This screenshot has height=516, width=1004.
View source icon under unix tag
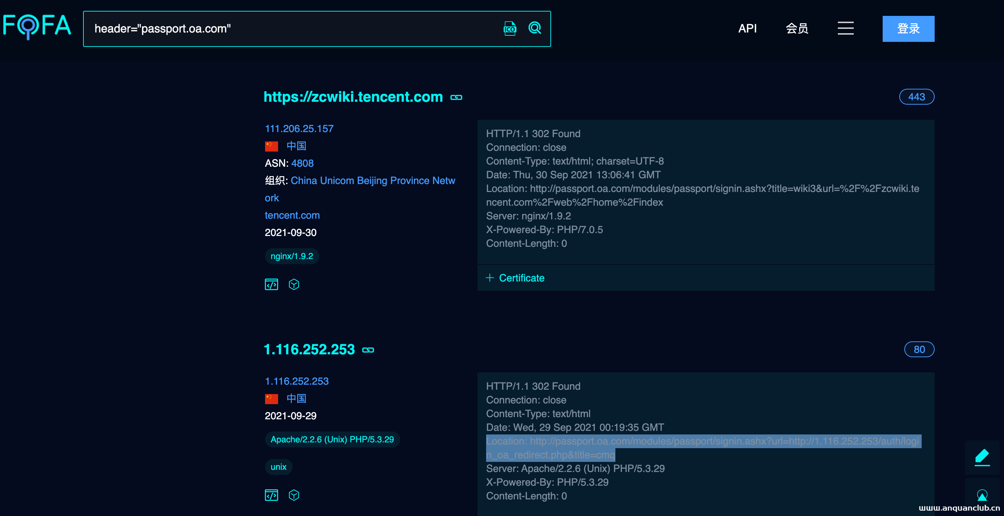[x=271, y=495]
